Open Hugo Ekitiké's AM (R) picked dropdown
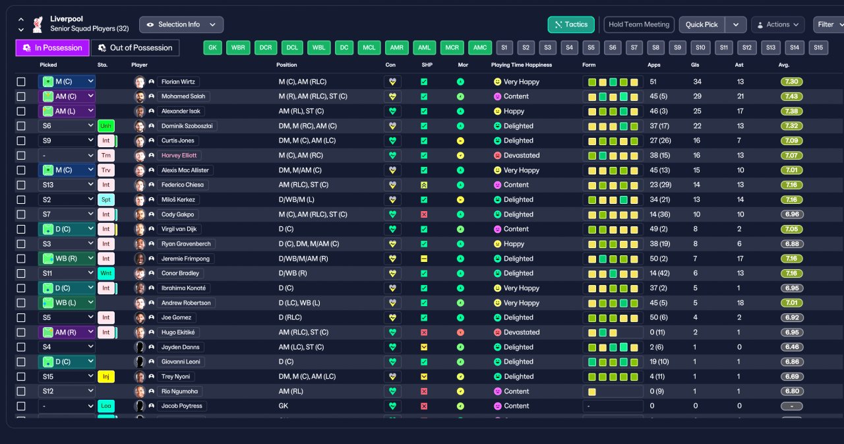 pyautogui.click(x=67, y=333)
